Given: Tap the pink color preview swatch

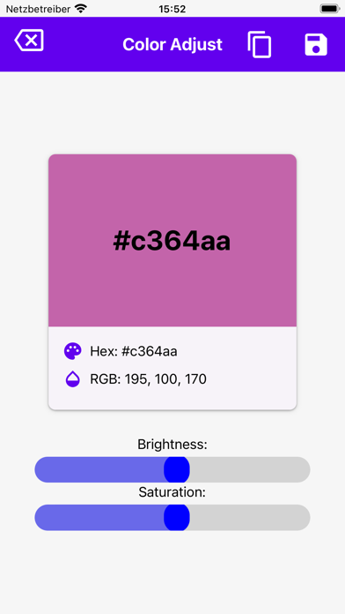Looking at the screenshot, I should [172, 241].
